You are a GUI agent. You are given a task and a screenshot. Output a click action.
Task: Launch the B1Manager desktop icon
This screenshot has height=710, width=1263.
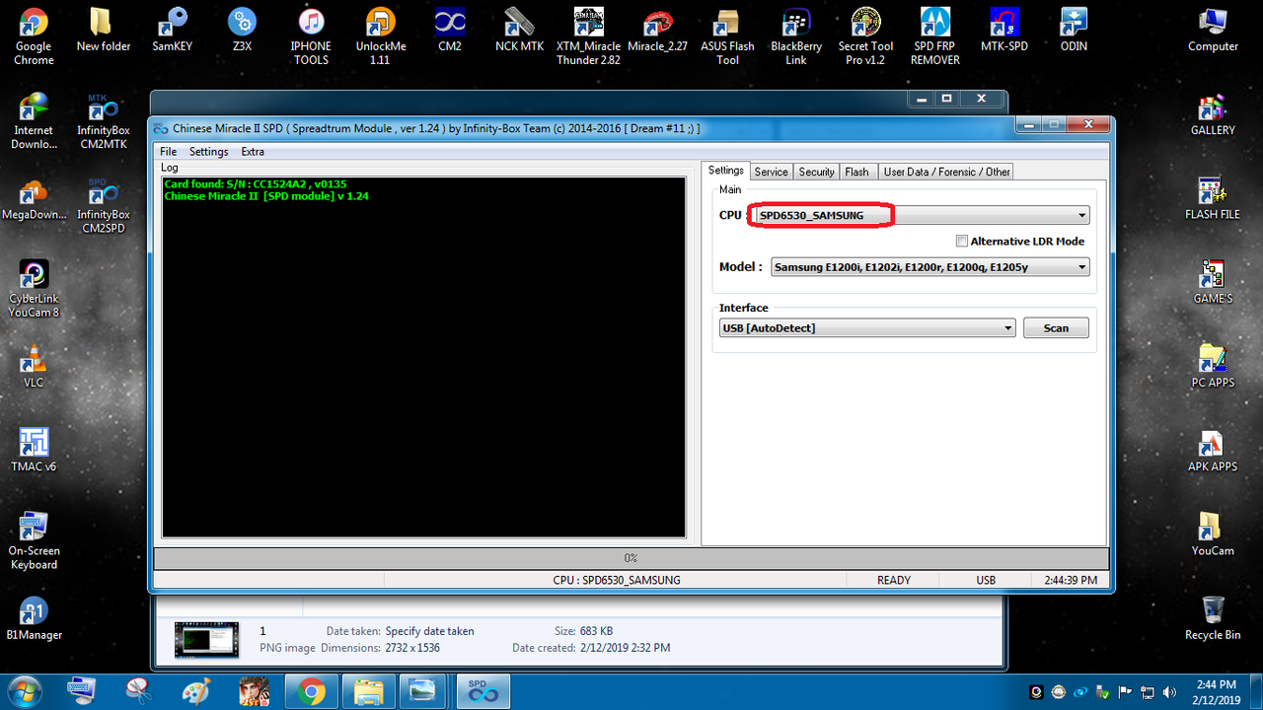coord(34,618)
